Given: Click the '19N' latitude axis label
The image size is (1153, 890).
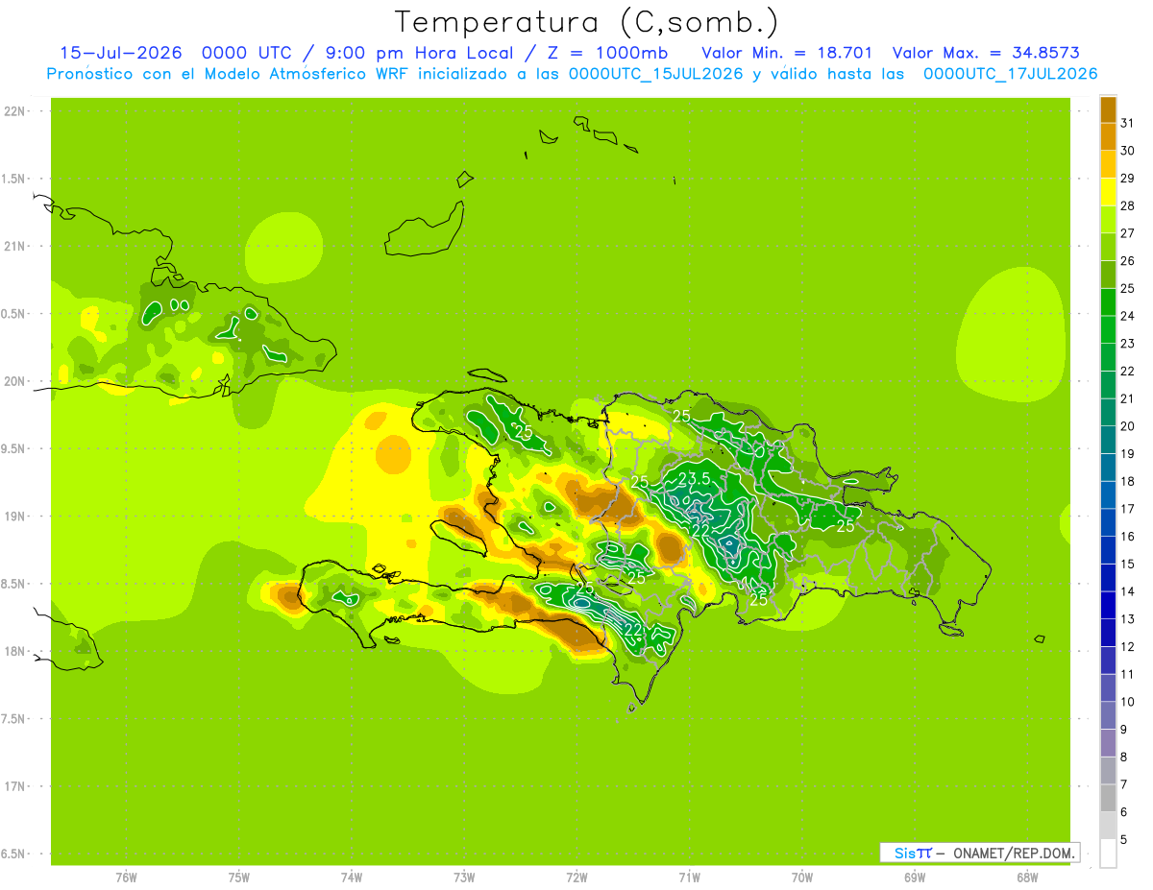Looking at the screenshot, I should click(x=15, y=517).
